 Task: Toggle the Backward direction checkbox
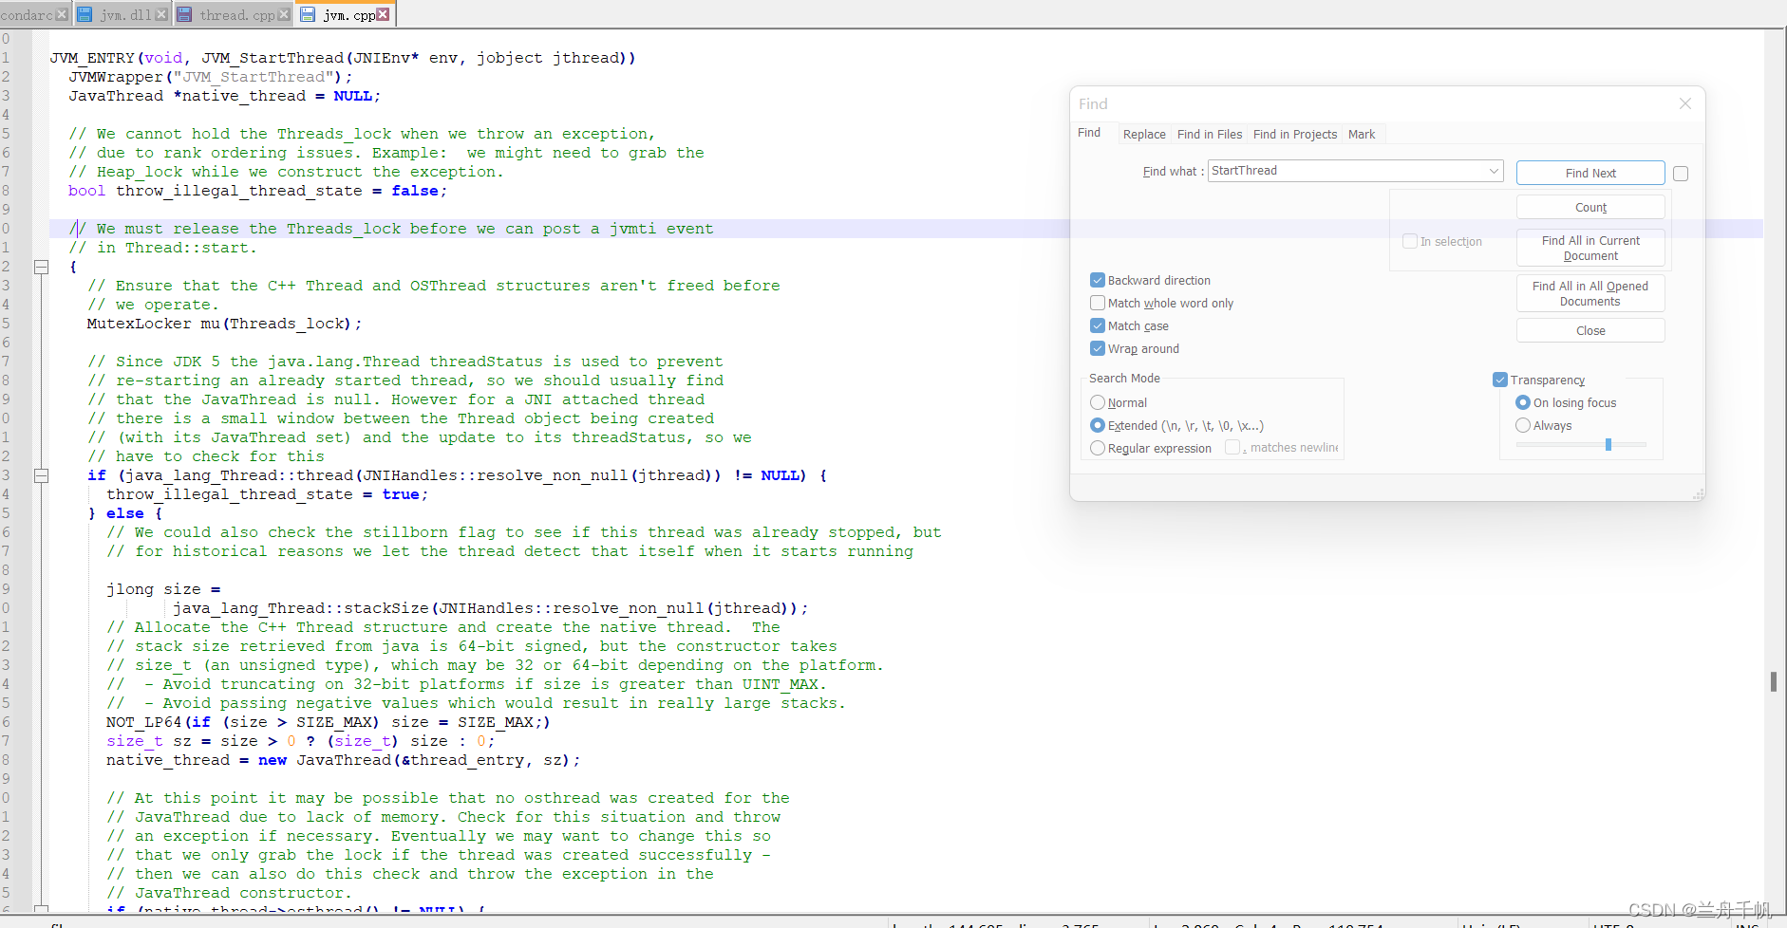point(1098,280)
